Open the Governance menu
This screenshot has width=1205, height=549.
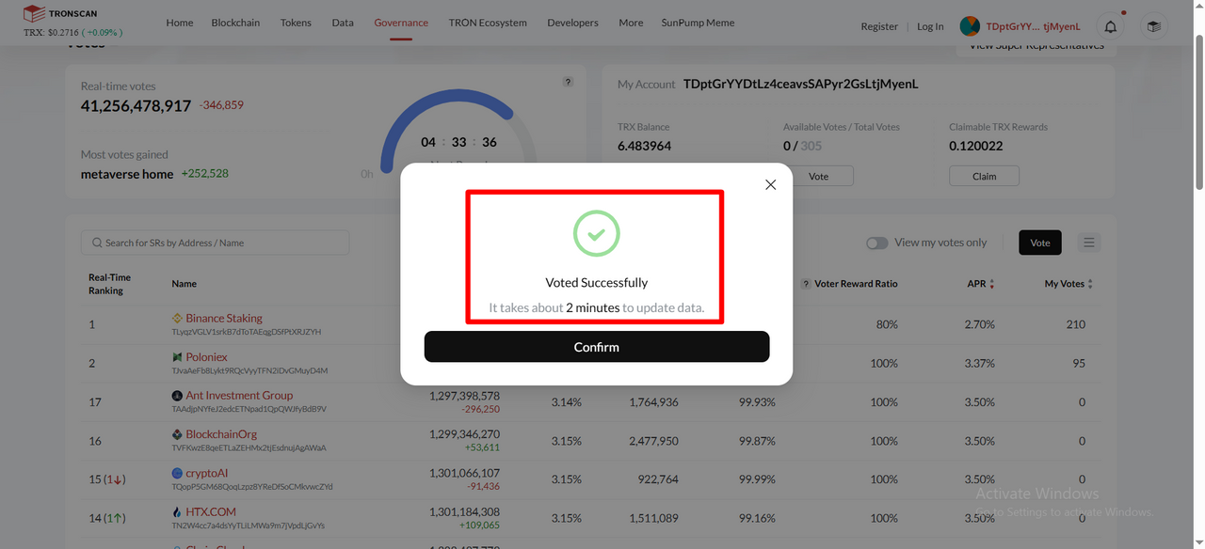401,23
